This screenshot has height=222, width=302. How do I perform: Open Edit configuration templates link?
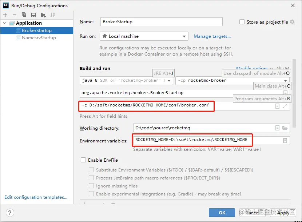pyautogui.click(x=36, y=197)
